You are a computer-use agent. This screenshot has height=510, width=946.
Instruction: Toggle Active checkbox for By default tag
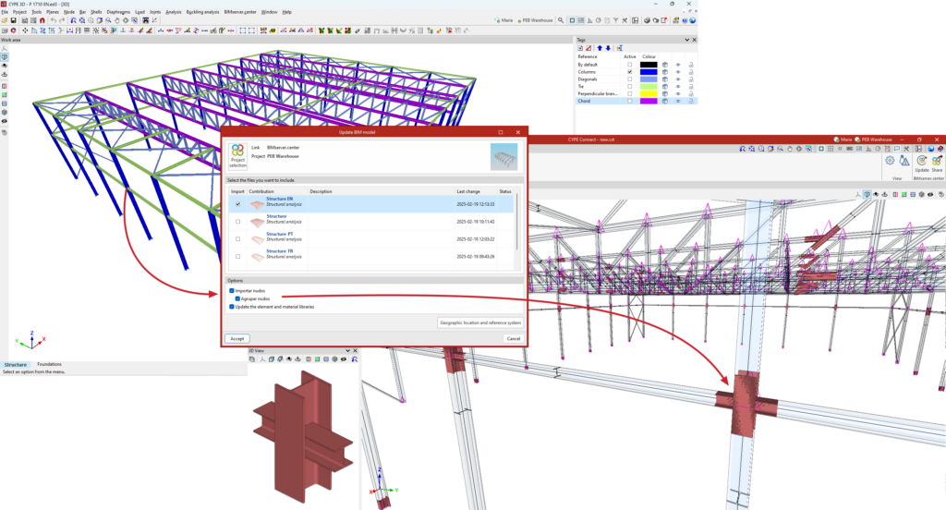(x=630, y=65)
